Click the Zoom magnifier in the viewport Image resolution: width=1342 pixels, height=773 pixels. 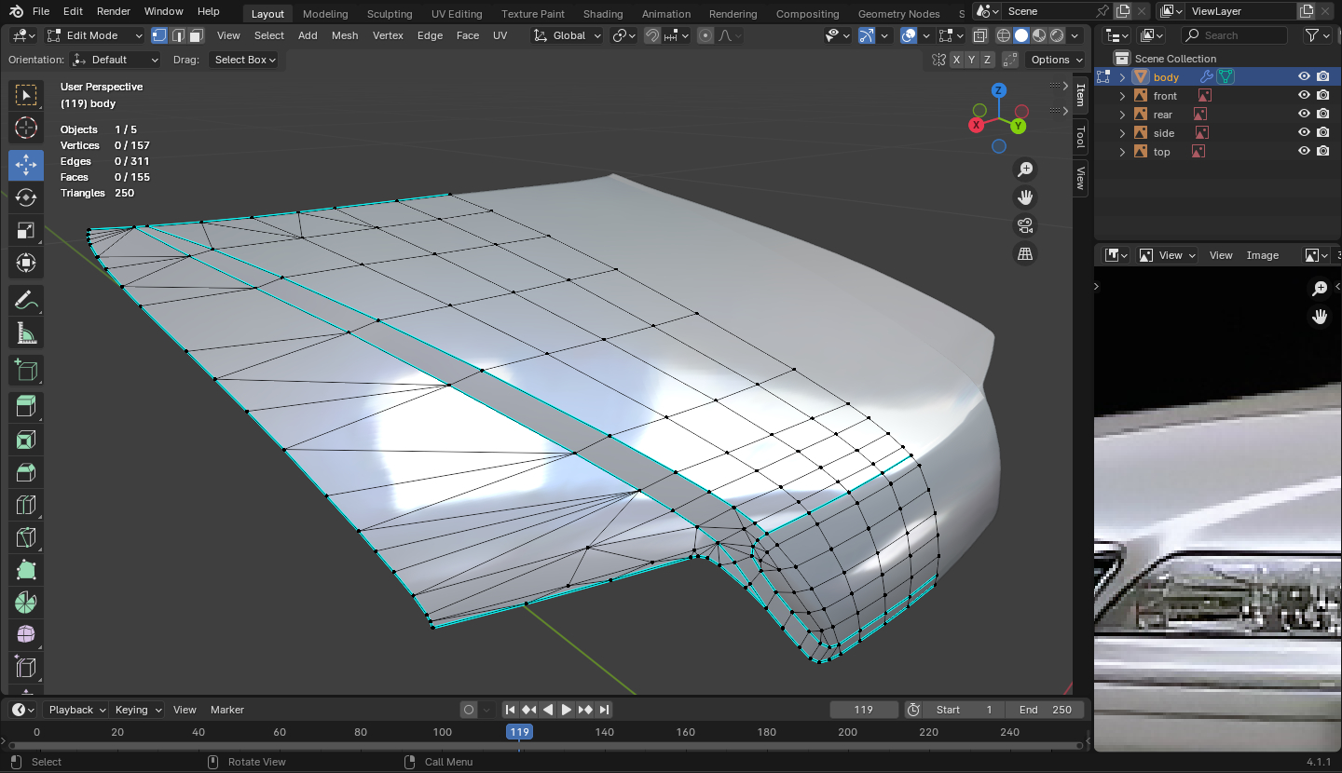(x=1025, y=170)
